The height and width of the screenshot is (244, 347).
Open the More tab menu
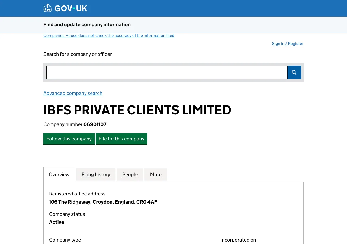pyautogui.click(x=156, y=174)
